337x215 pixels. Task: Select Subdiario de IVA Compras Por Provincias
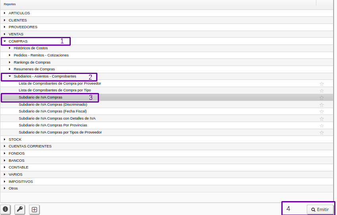pos(53,125)
